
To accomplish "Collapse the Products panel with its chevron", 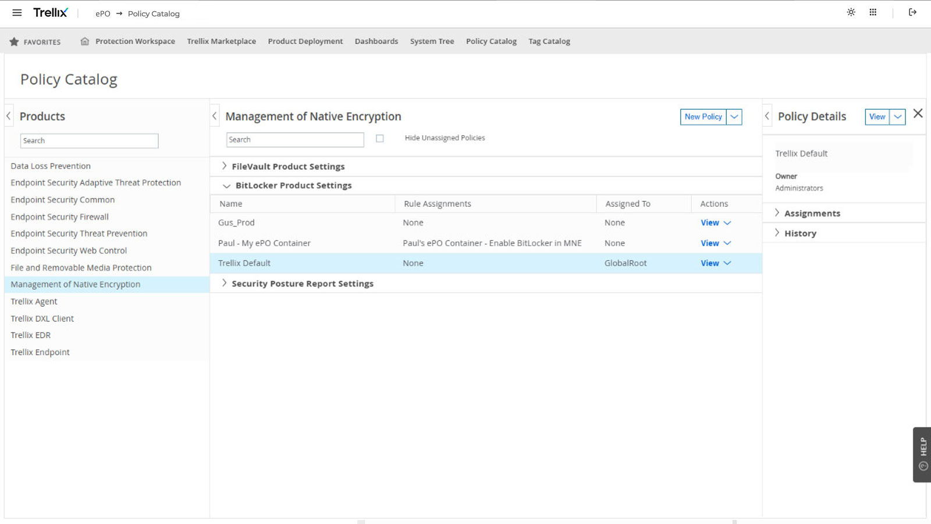I will tap(9, 116).
